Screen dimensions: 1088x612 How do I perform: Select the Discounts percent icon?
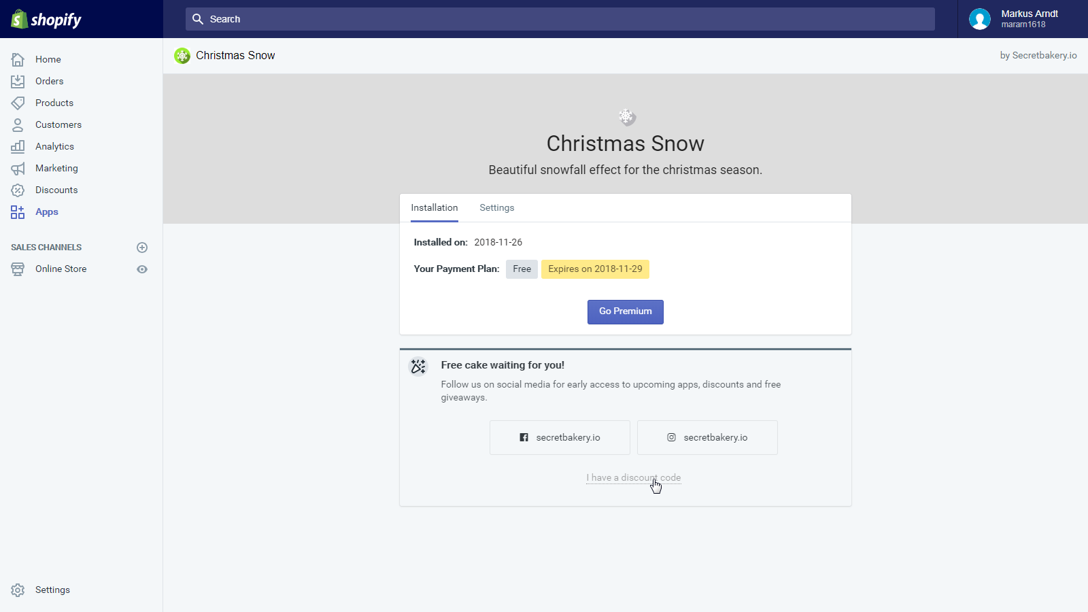[18, 190]
